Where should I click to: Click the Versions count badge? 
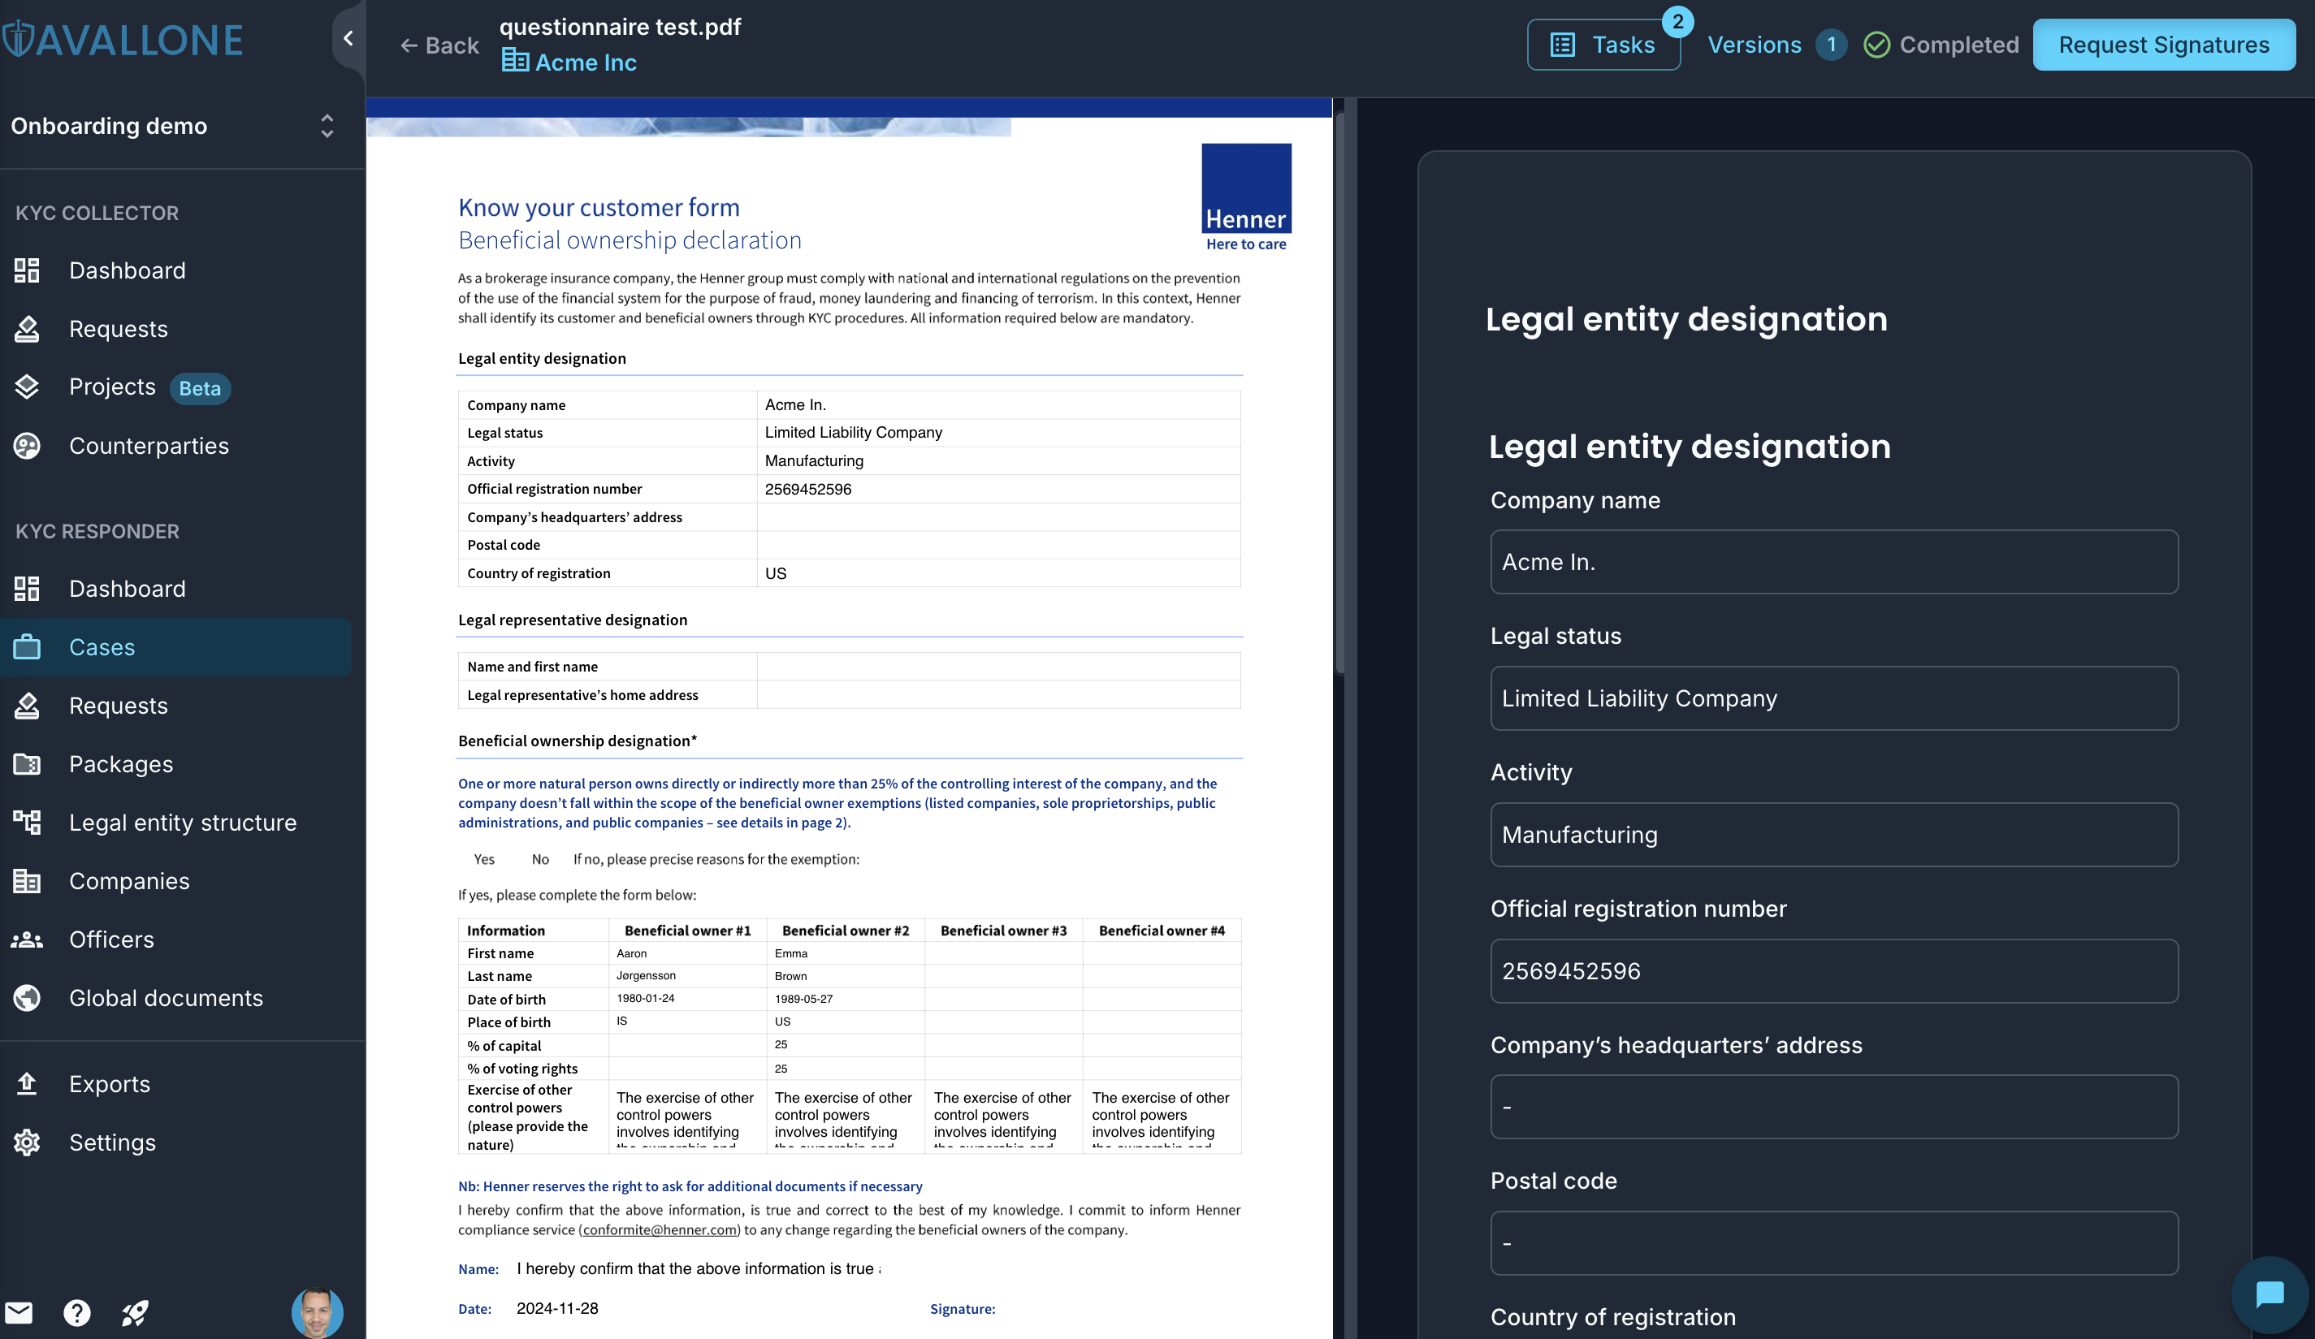click(1831, 44)
